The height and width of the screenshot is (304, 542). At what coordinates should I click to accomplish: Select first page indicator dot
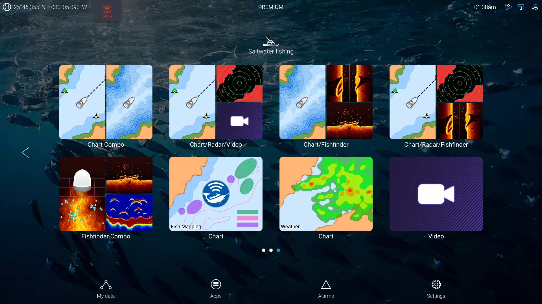click(264, 250)
